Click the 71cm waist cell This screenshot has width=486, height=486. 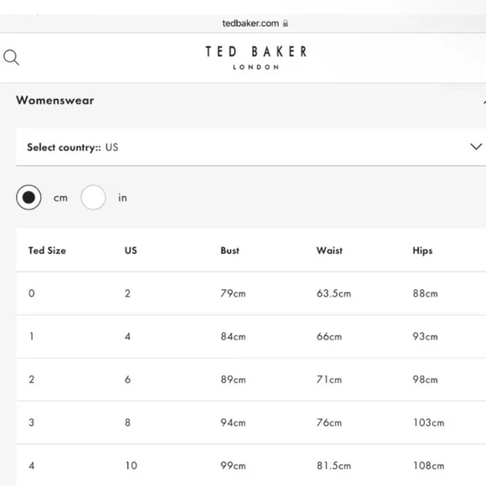(329, 380)
